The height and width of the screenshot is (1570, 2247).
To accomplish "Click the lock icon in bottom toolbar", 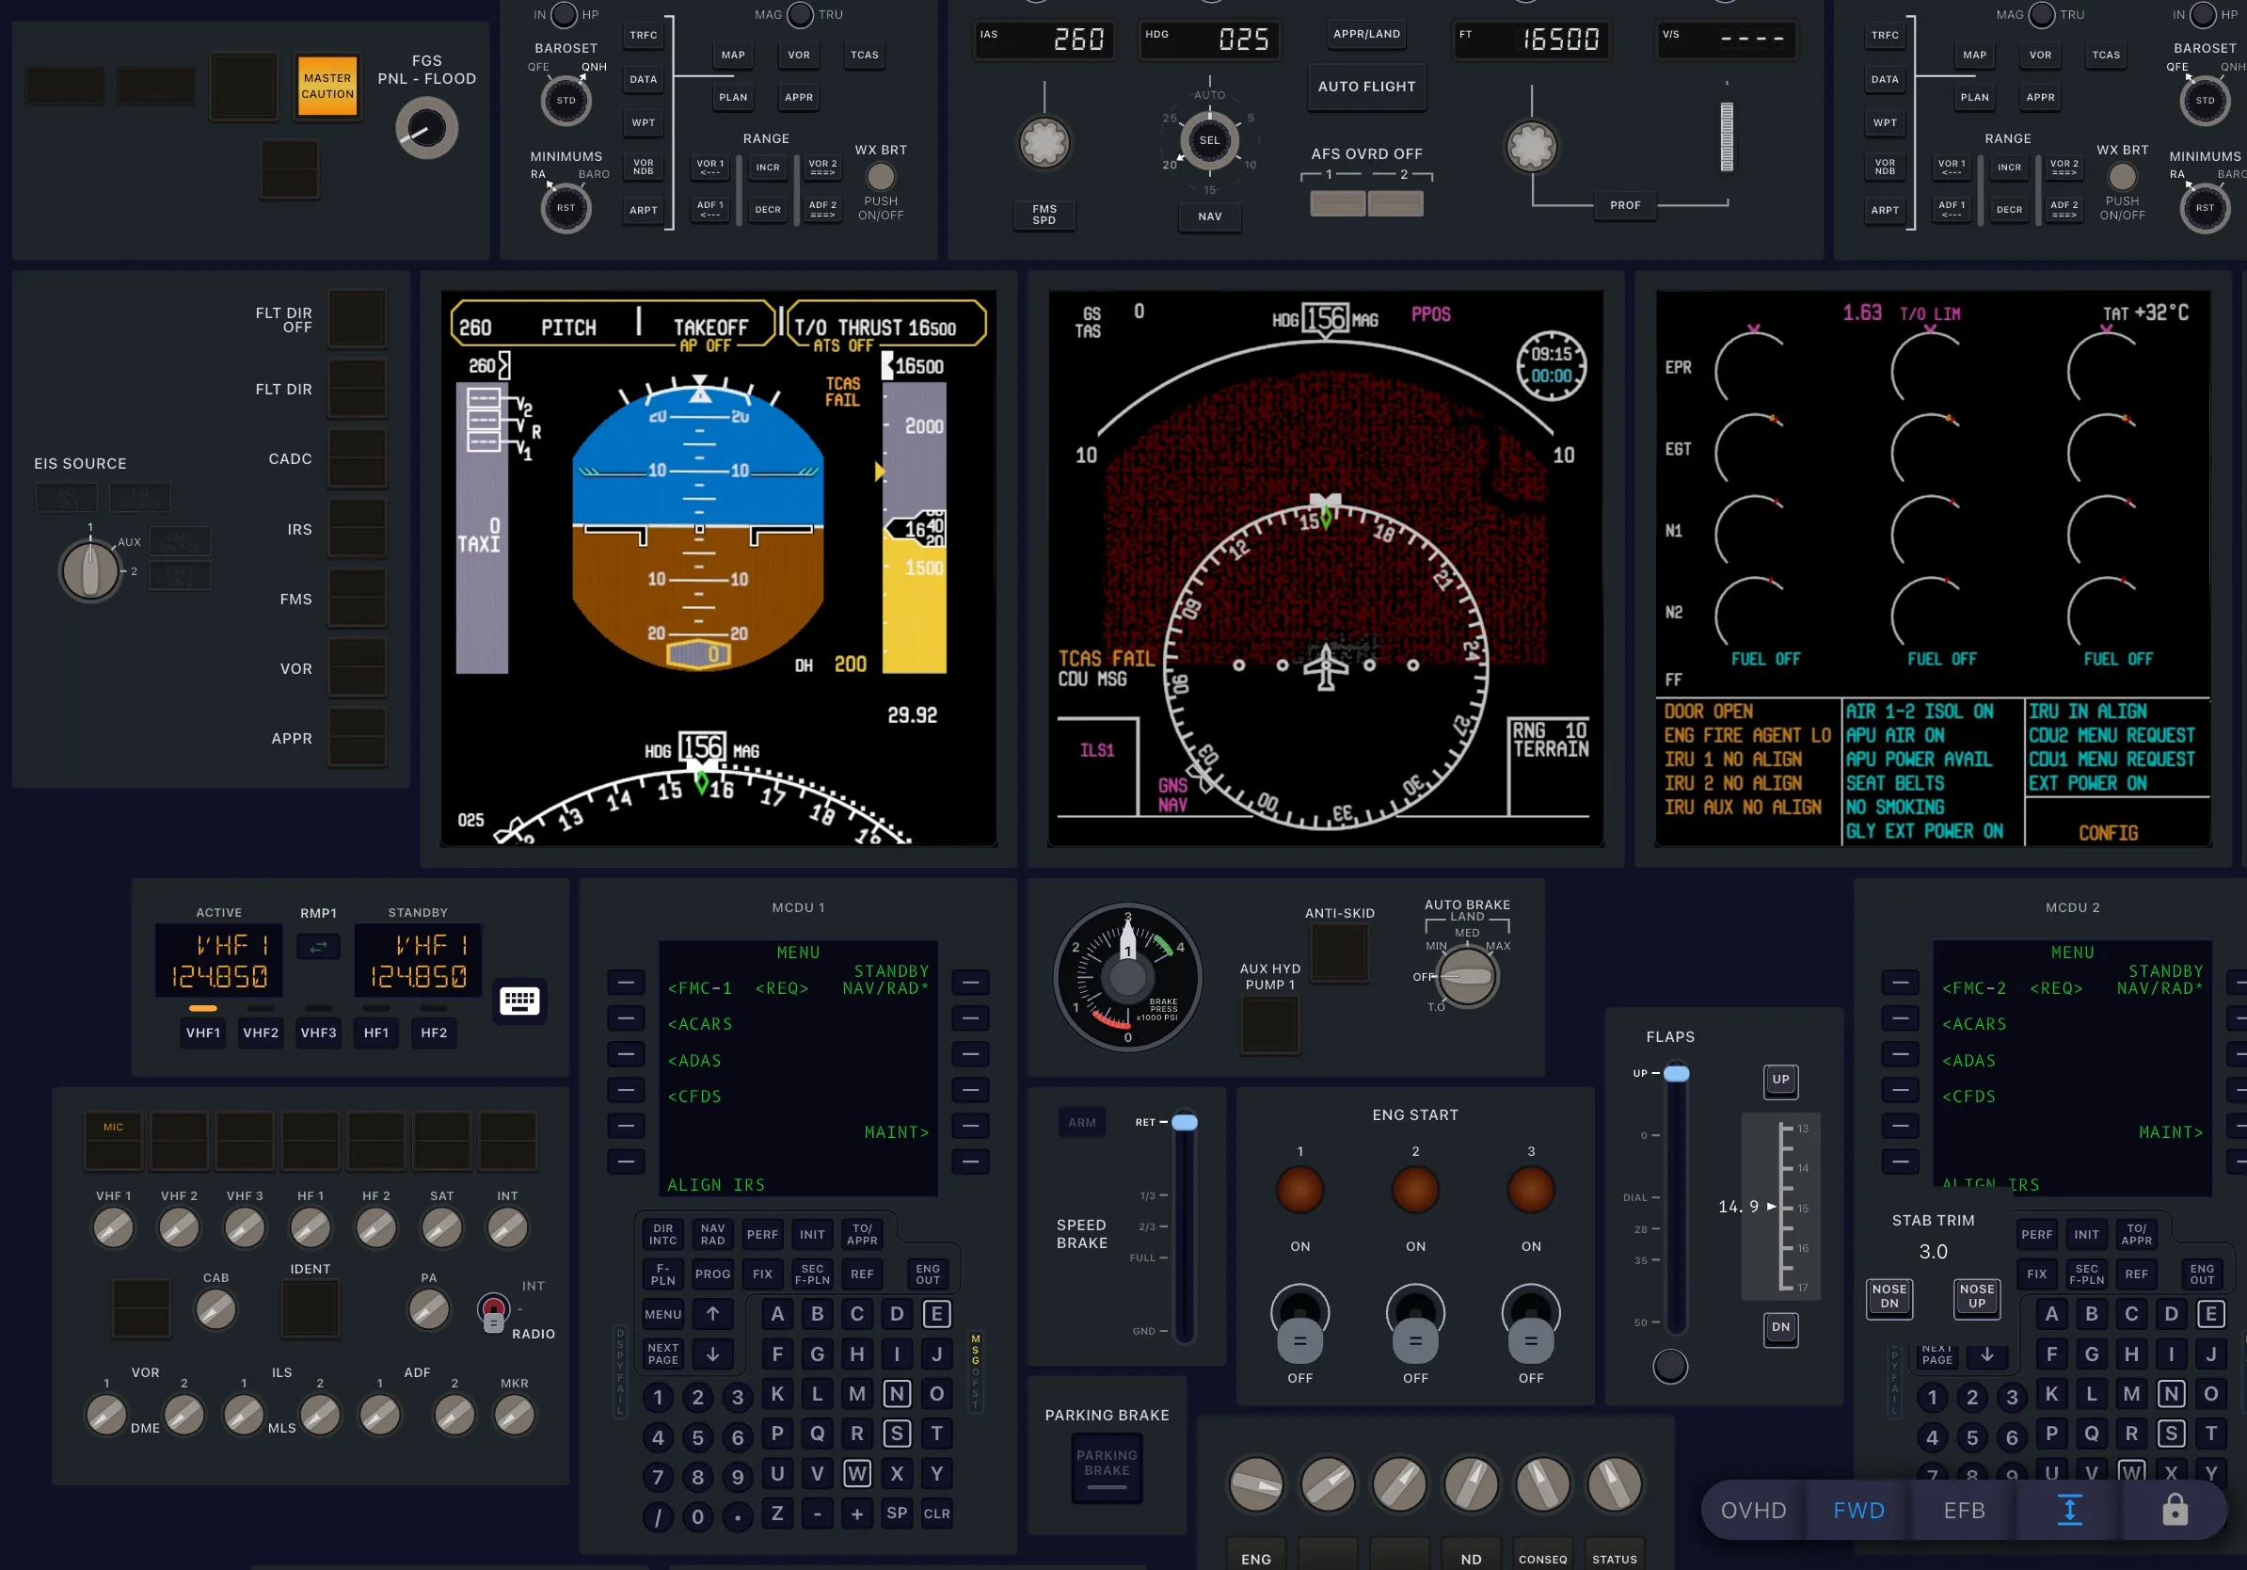I will (x=2175, y=1511).
